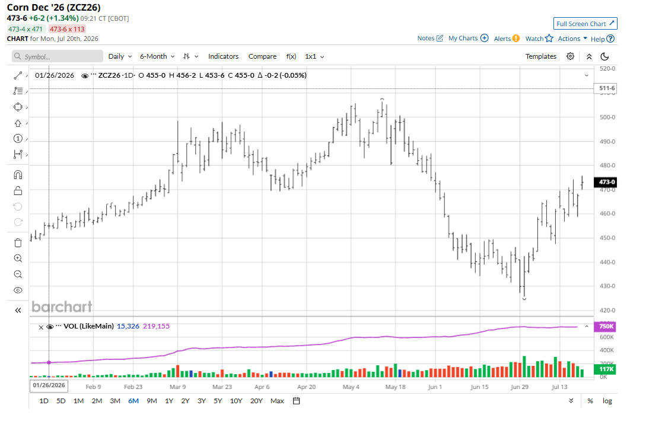Select the Max time range
The image size is (646, 424).
point(277,401)
